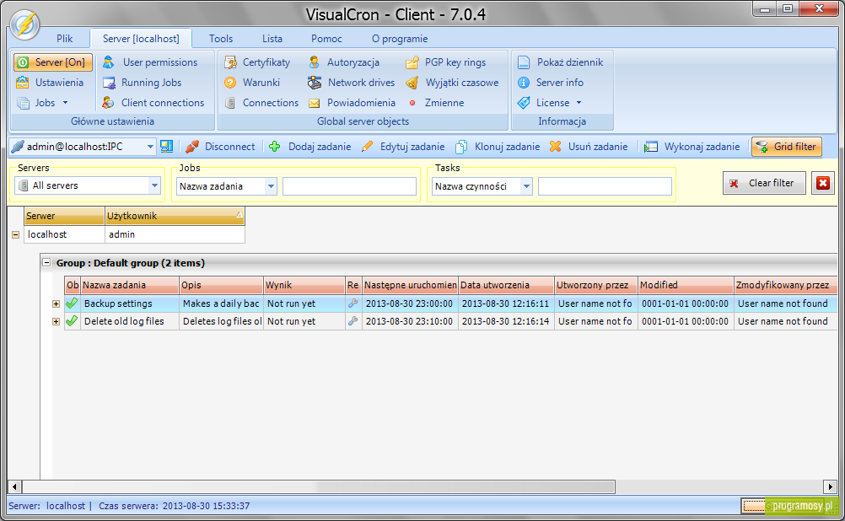Screen dimensions: 845x521
Task: Sort by Następne uruchomienie column header
Action: [x=410, y=285]
